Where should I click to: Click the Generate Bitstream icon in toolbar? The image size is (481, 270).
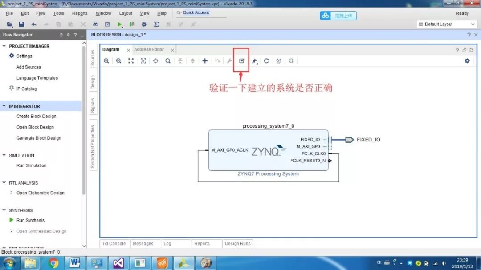(x=132, y=24)
